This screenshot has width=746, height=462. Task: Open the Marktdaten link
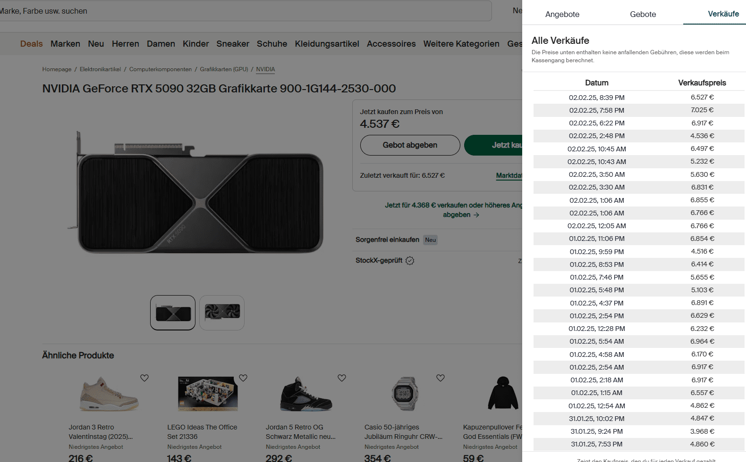click(x=509, y=175)
